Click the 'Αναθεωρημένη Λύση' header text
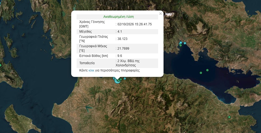The image size is (261, 133). pos(119,17)
